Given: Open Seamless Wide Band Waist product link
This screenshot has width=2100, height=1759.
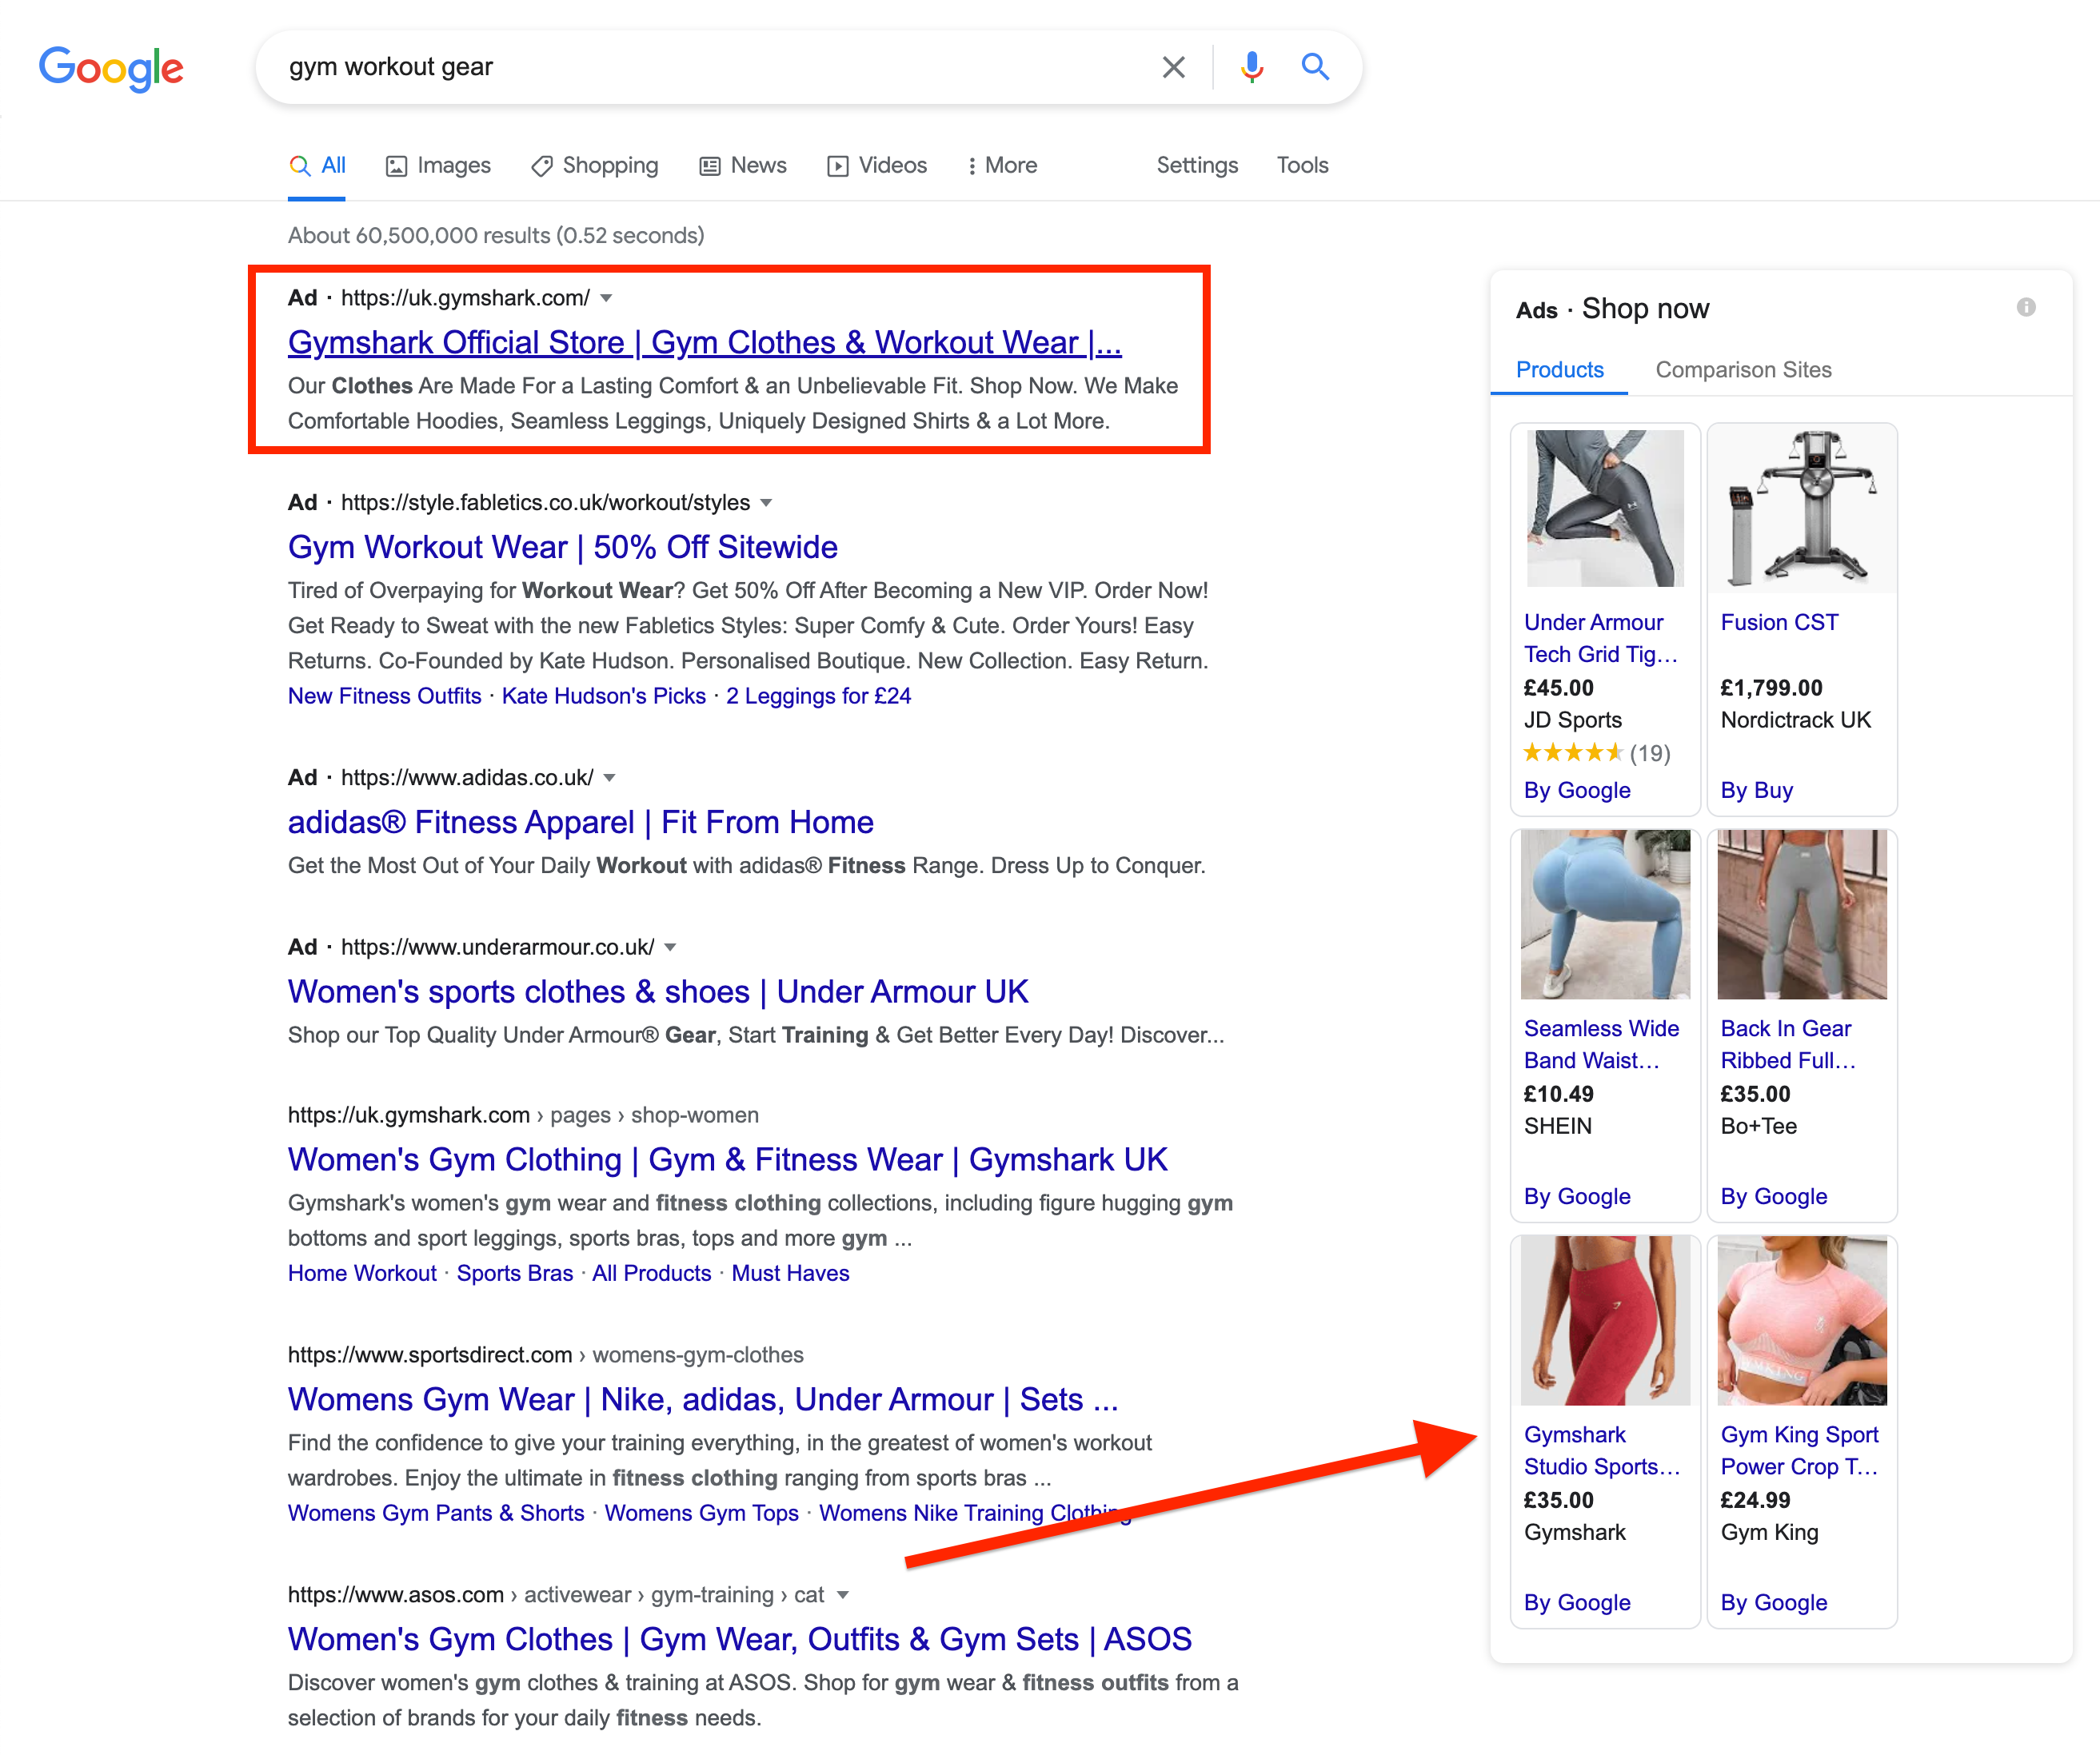Looking at the screenshot, I should (1602, 1045).
